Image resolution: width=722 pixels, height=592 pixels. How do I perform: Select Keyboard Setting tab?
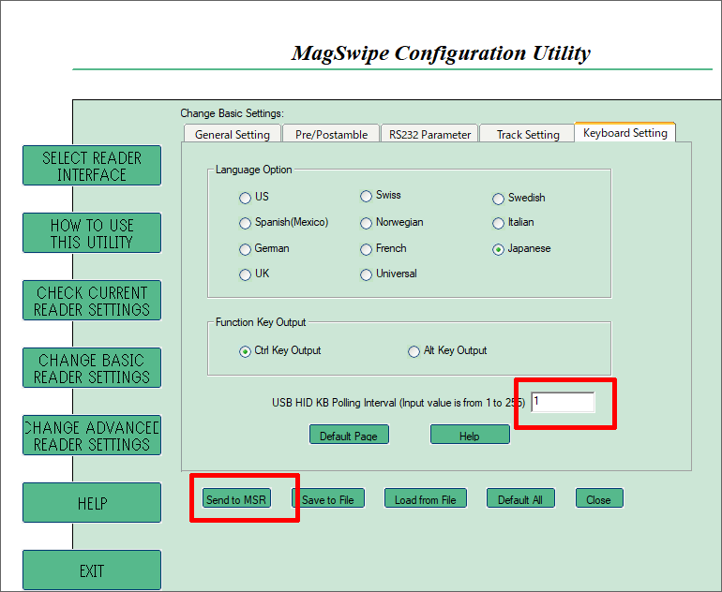(624, 132)
